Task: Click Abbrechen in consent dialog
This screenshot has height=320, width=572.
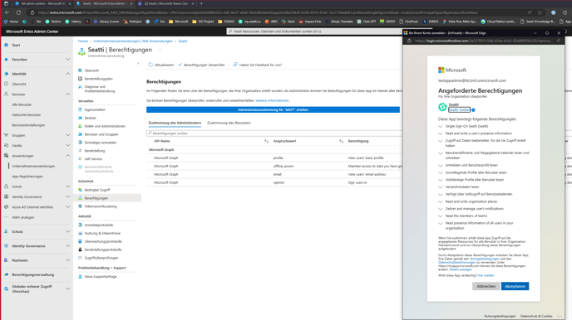Action: click(x=486, y=286)
